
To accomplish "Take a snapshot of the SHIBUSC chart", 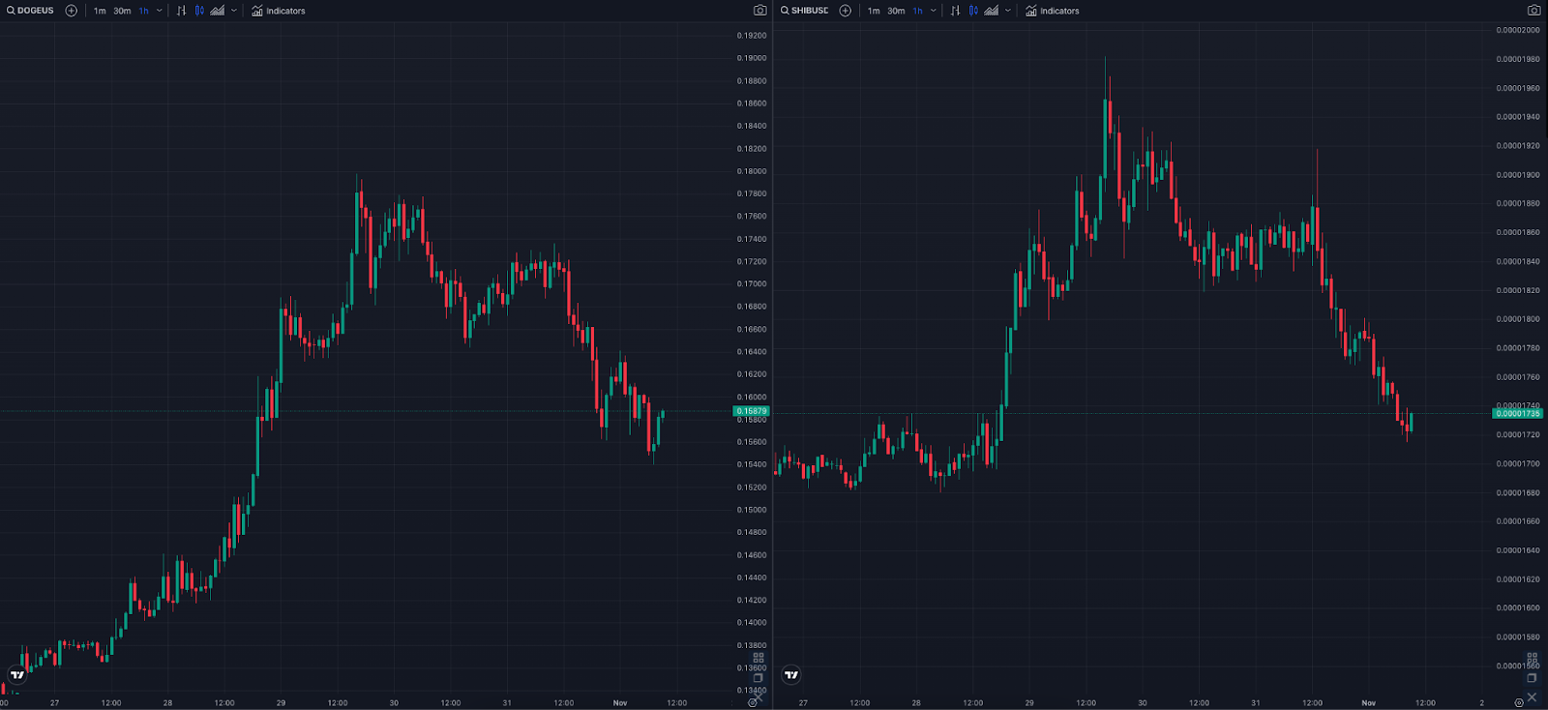I will tap(1534, 11).
